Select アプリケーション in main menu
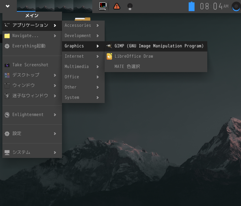241x206 pixels. click(x=32, y=25)
